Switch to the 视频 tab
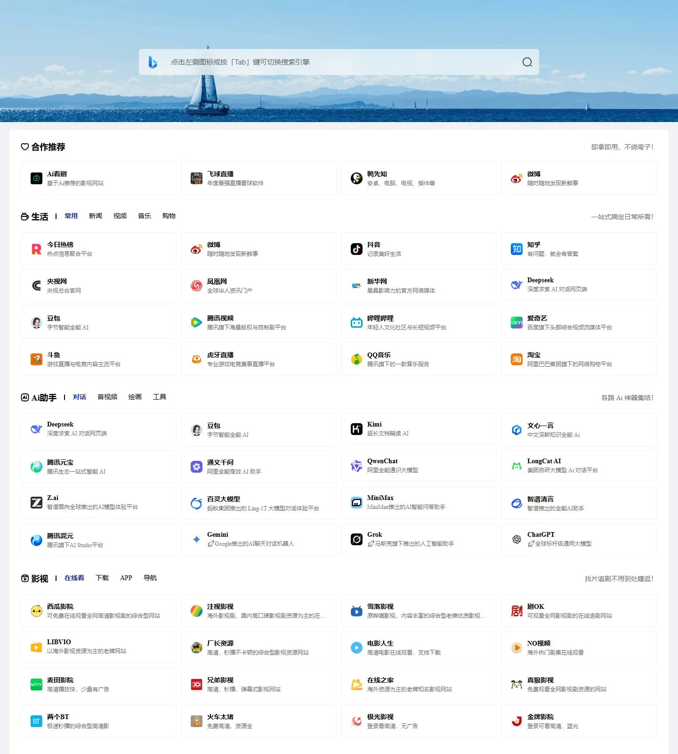Image resolution: width=678 pixels, height=754 pixels. pos(120,216)
